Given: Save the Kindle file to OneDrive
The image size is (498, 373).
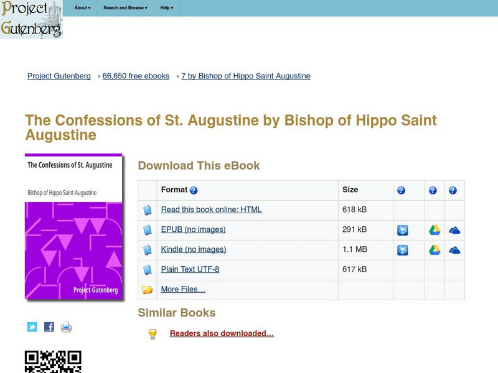Looking at the screenshot, I should (x=455, y=249).
